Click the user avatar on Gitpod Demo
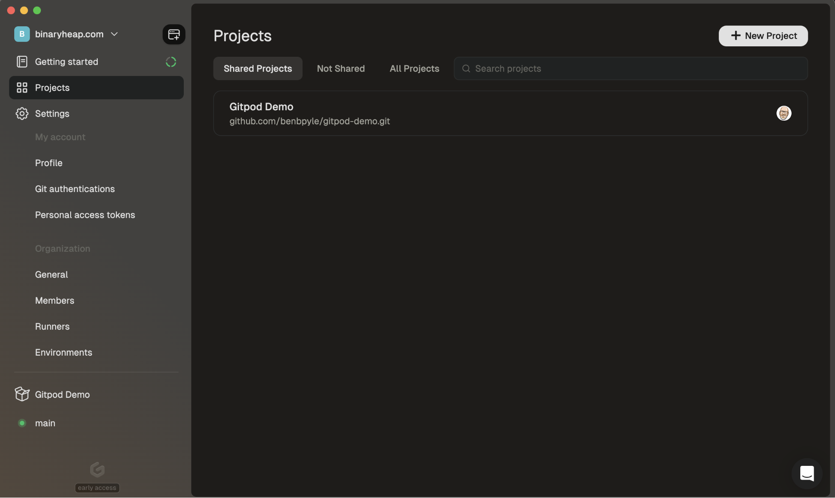This screenshot has height=498, width=835. pyautogui.click(x=784, y=113)
